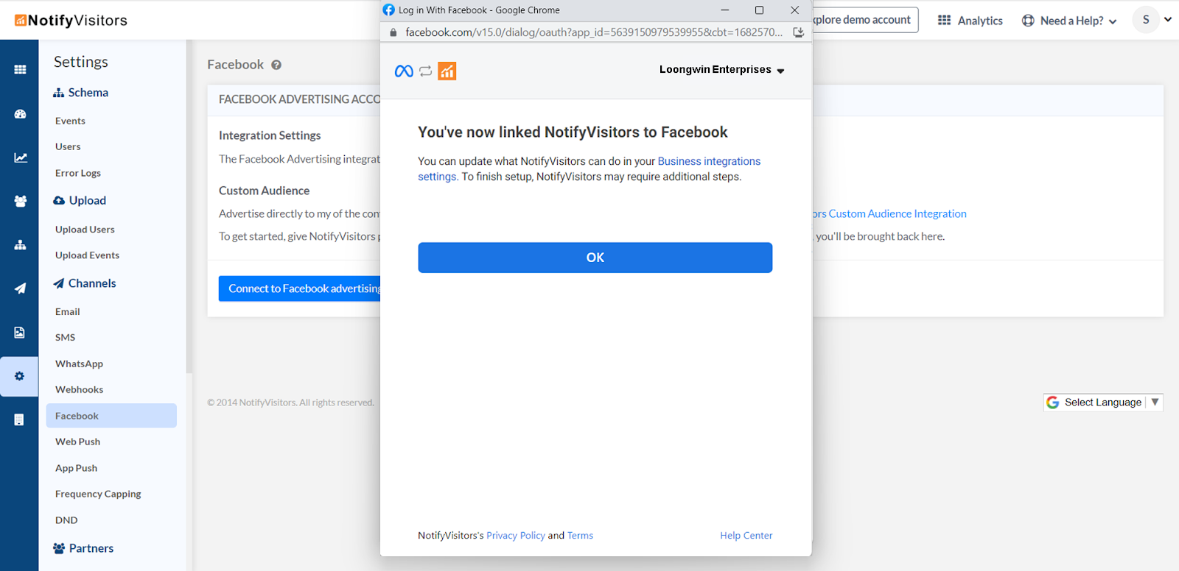
Task: Open the Schema settings section
Action: (x=80, y=93)
